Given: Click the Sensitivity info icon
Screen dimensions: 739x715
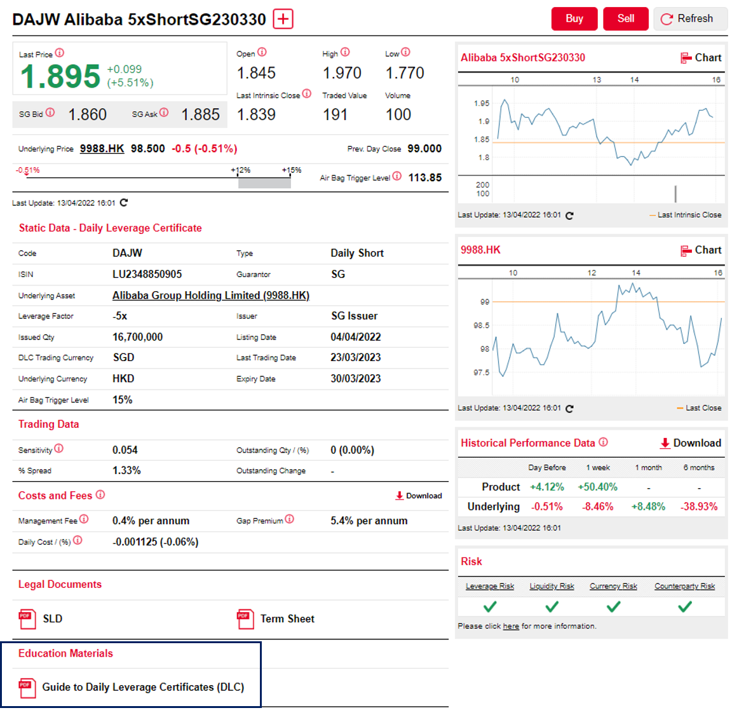Looking at the screenshot, I should (59, 448).
